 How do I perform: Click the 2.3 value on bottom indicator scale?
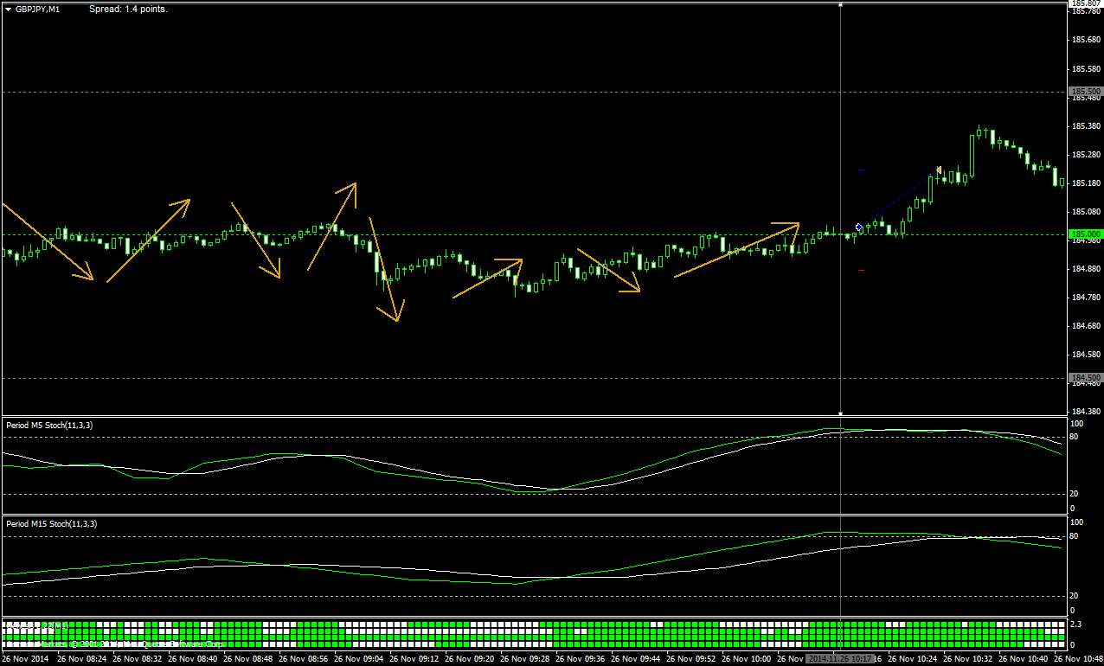tap(1075, 624)
